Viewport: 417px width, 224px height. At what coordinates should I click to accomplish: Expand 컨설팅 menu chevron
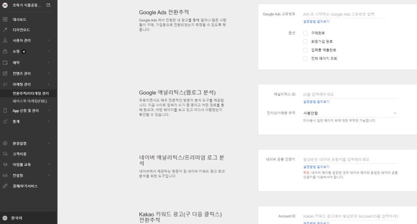click(49, 176)
